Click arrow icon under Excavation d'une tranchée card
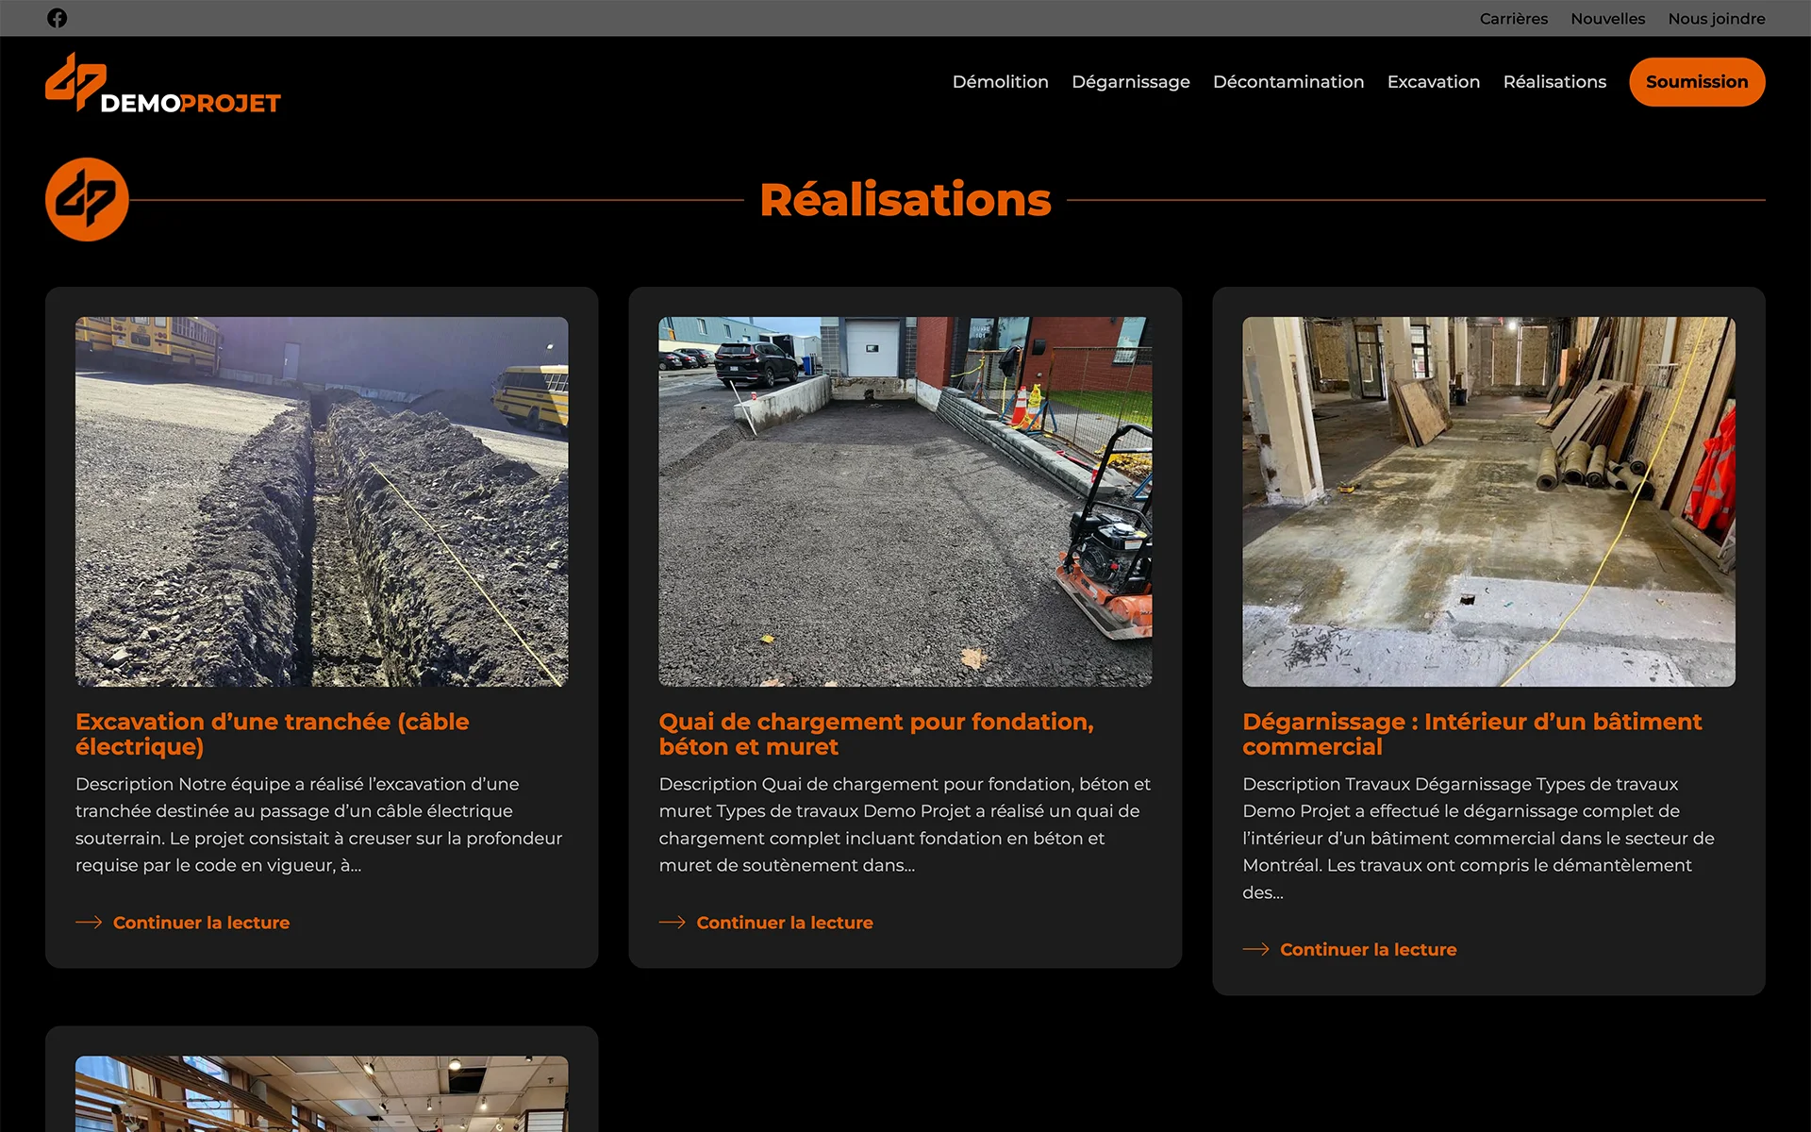The image size is (1811, 1132). [89, 923]
